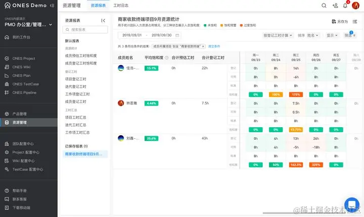Click the 周三 09/25 column header
Screen dimensions: 364x217
pyautogui.click(x=296, y=58)
